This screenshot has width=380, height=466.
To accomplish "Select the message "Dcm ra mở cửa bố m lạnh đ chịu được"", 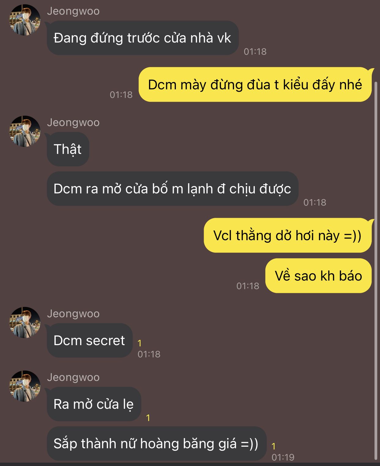I will point(172,189).
